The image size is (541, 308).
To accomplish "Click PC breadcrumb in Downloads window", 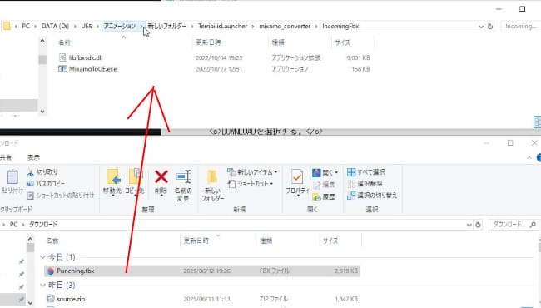I will [13, 225].
